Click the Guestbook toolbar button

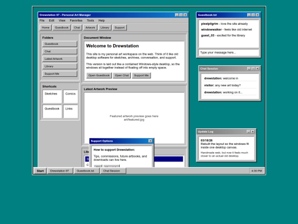(x=62, y=28)
